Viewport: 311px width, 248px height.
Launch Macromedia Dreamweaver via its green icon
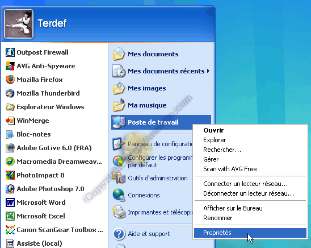click(x=10, y=162)
